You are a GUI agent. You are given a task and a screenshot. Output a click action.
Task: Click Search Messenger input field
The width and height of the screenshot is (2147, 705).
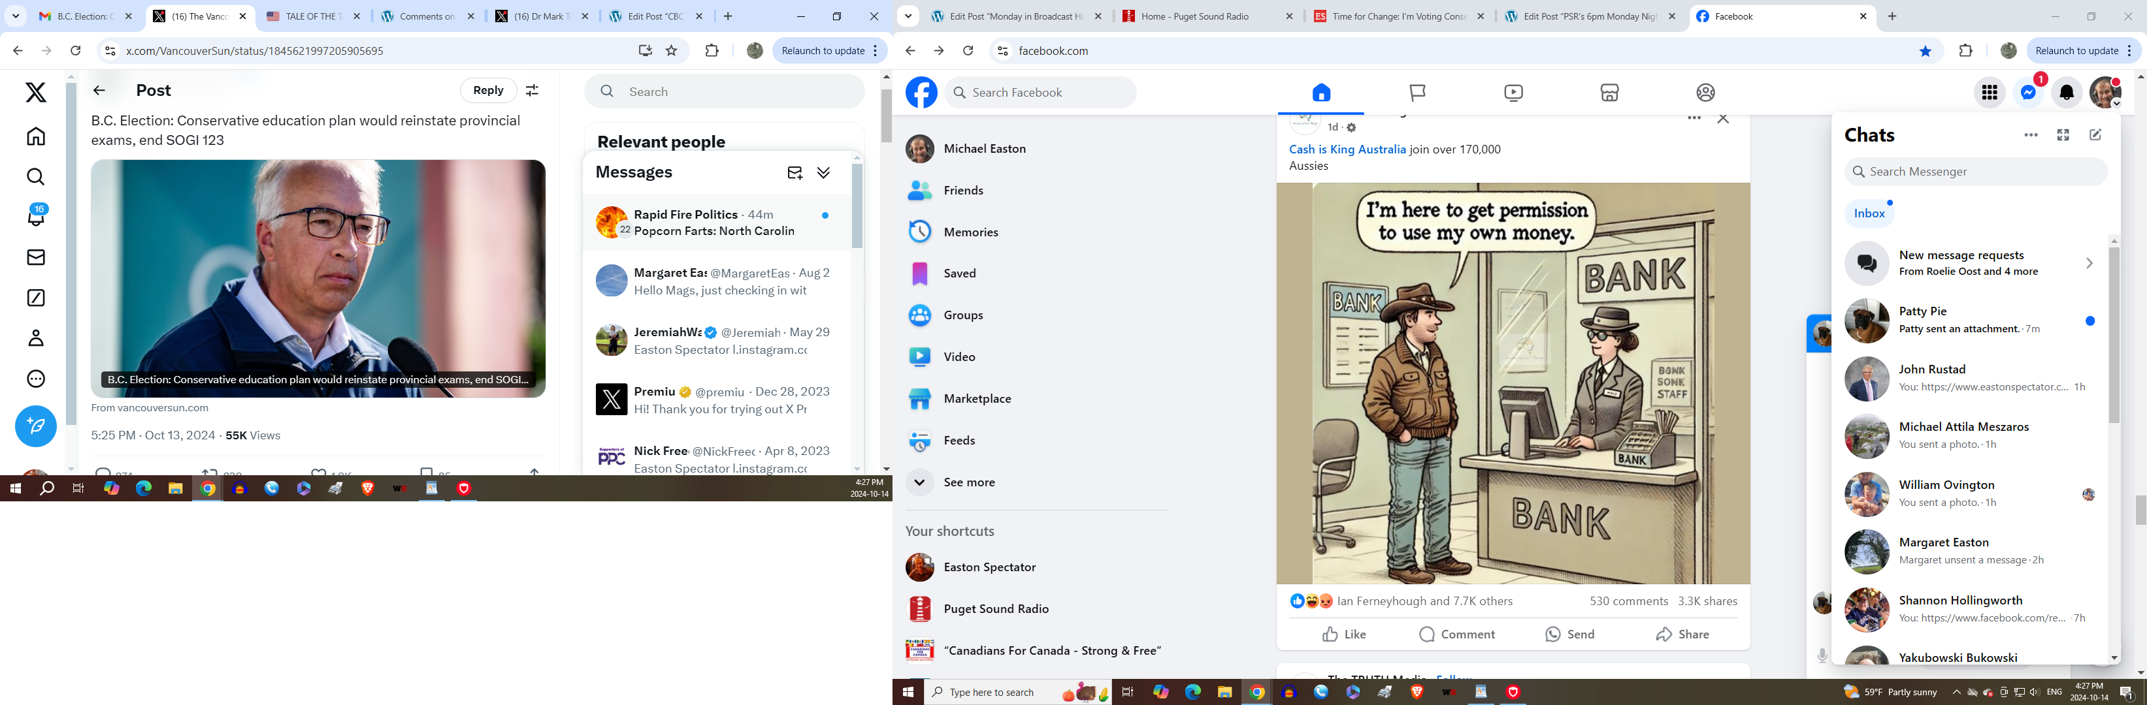(x=1975, y=172)
